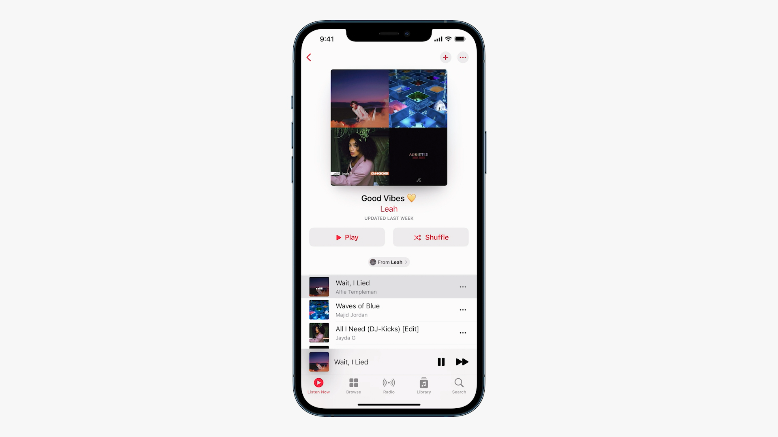This screenshot has width=778, height=437.
Task: Switch to Browse tab
Action: [353, 386]
